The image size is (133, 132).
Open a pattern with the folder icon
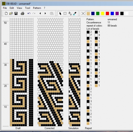click(x=11, y=14)
